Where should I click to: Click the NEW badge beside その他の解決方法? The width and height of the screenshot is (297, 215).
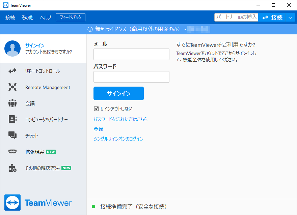[x=66, y=168]
